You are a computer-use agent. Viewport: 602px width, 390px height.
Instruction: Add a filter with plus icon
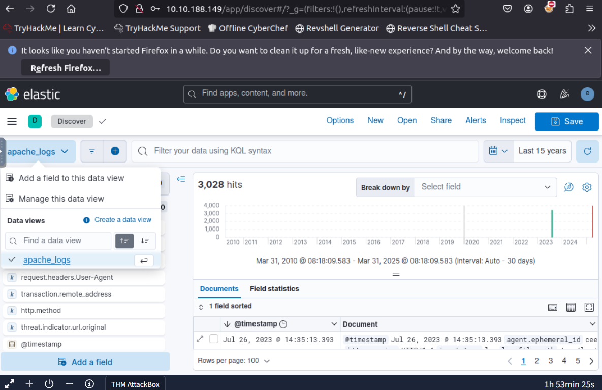click(115, 151)
